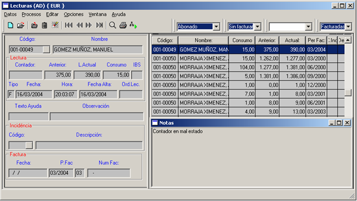
Task: Go to the previous record
Action: tap(79, 26)
